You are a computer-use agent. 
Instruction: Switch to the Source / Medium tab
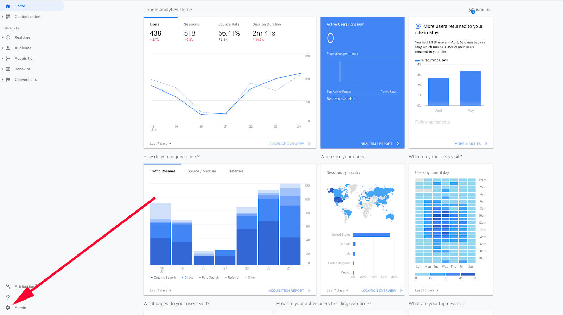202,171
